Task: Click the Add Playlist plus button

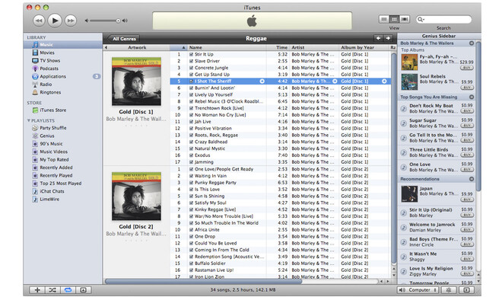Action: click(x=37, y=290)
